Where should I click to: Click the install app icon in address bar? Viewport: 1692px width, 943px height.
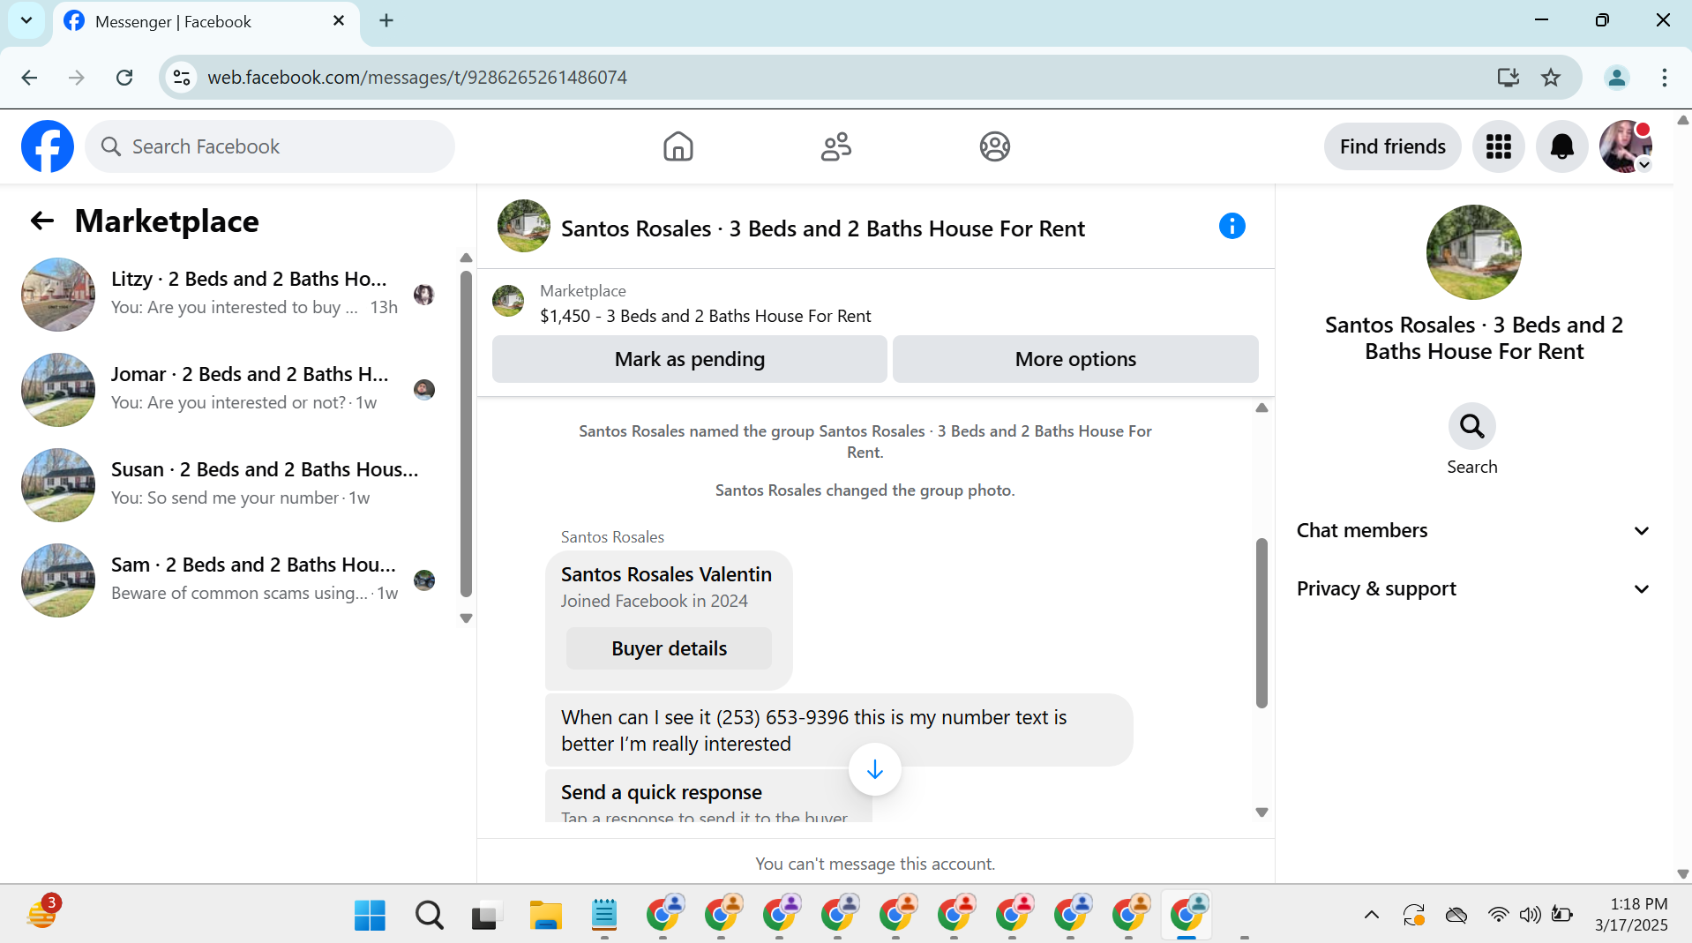1508,78
